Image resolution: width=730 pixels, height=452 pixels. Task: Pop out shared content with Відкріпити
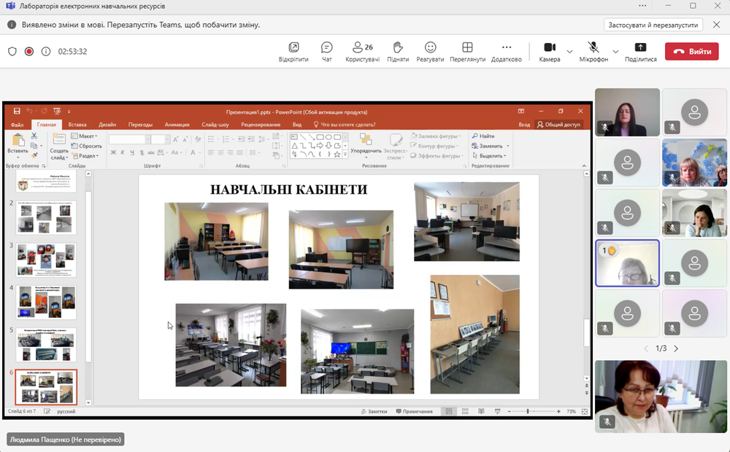point(293,51)
